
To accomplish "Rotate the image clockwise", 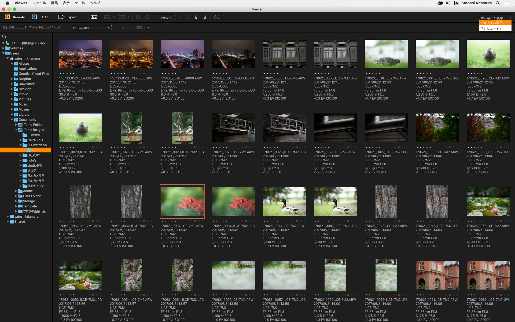I will pyautogui.click(x=205, y=17).
